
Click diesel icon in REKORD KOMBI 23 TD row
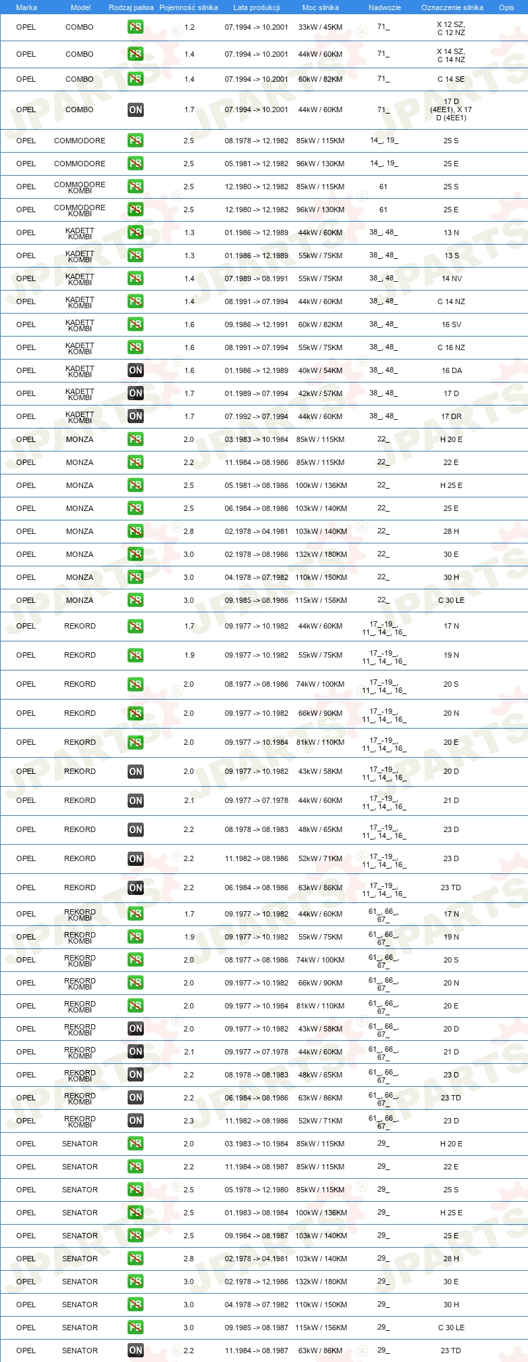(136, 1098)
